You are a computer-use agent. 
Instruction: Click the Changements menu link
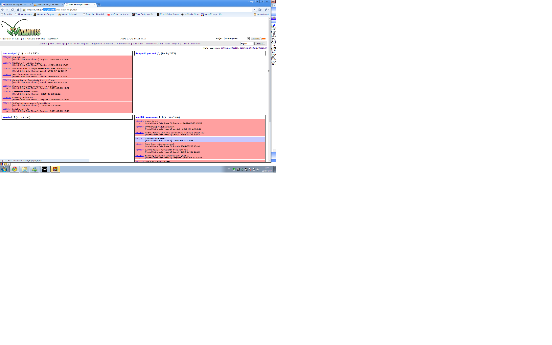click(x=123, y=44)
